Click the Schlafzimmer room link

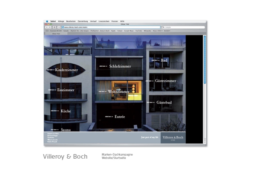click(120, 66)
